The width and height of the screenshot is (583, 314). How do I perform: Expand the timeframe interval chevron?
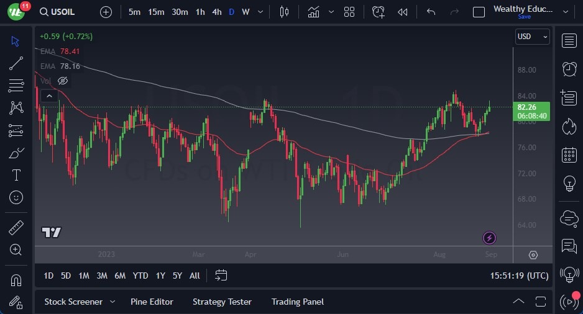click(260, 12)
